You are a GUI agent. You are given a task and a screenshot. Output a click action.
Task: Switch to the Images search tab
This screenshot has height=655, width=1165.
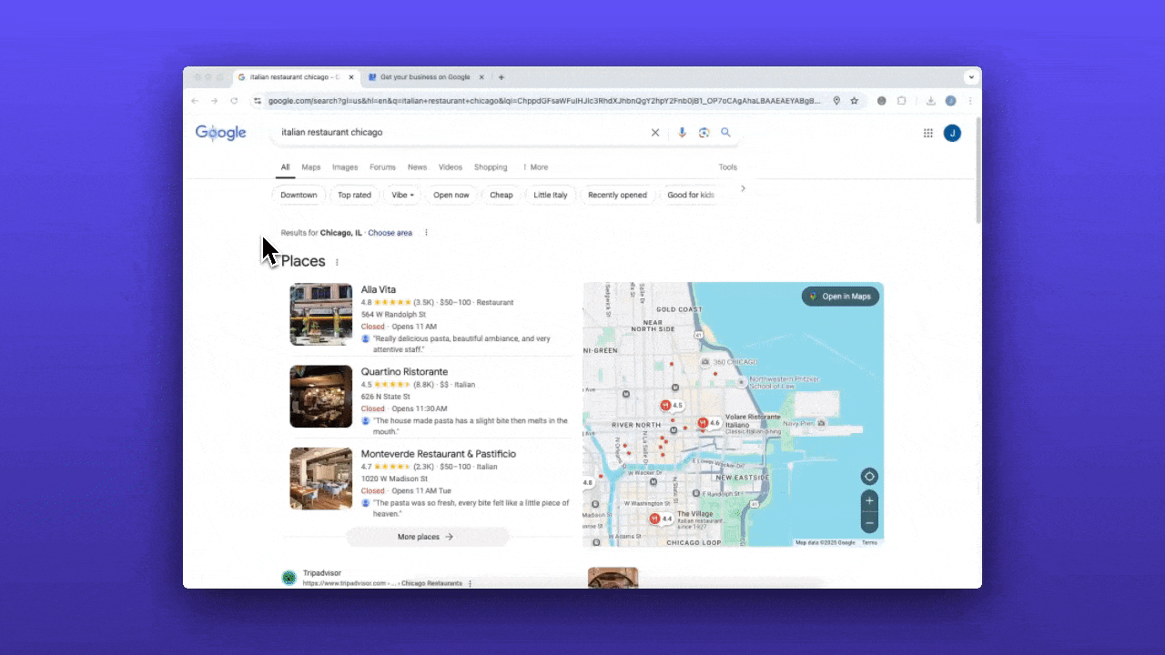pyautogui.click(x=345, y=167)
